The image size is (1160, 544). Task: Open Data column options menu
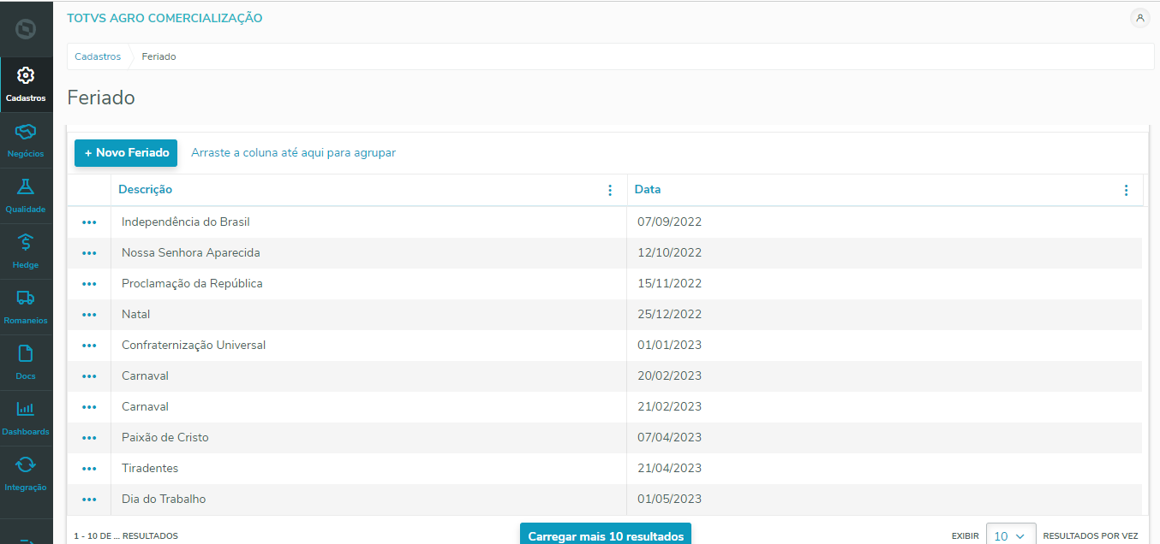tap(1126, 190)
